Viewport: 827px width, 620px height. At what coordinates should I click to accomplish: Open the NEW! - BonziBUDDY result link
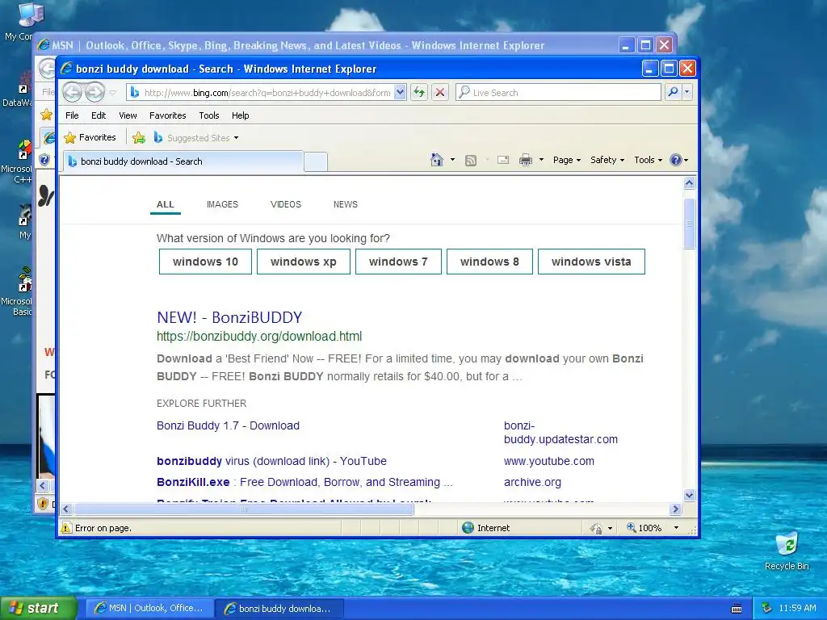point(229,317)
